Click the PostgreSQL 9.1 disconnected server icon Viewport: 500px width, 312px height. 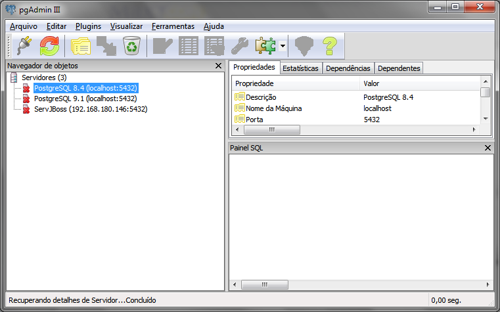pos(26,99)
